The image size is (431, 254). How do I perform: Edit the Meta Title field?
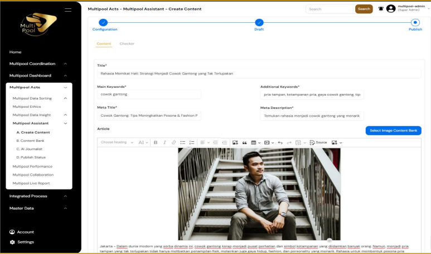149,116
